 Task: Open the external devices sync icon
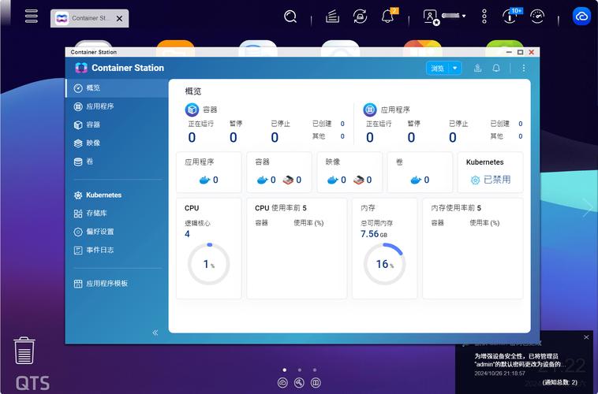pyautogui.click(x=360, y=17)
